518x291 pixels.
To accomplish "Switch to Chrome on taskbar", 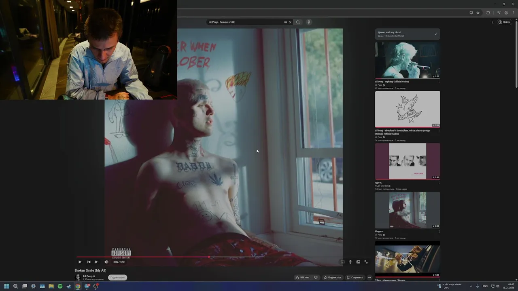I will (x=78, y=286).
